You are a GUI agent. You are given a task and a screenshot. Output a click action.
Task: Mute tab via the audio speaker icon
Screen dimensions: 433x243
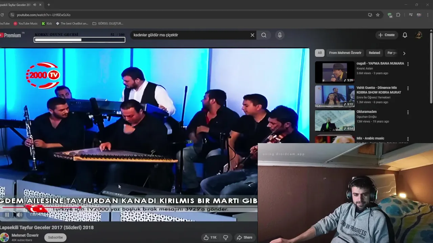[x=35, y=5]
